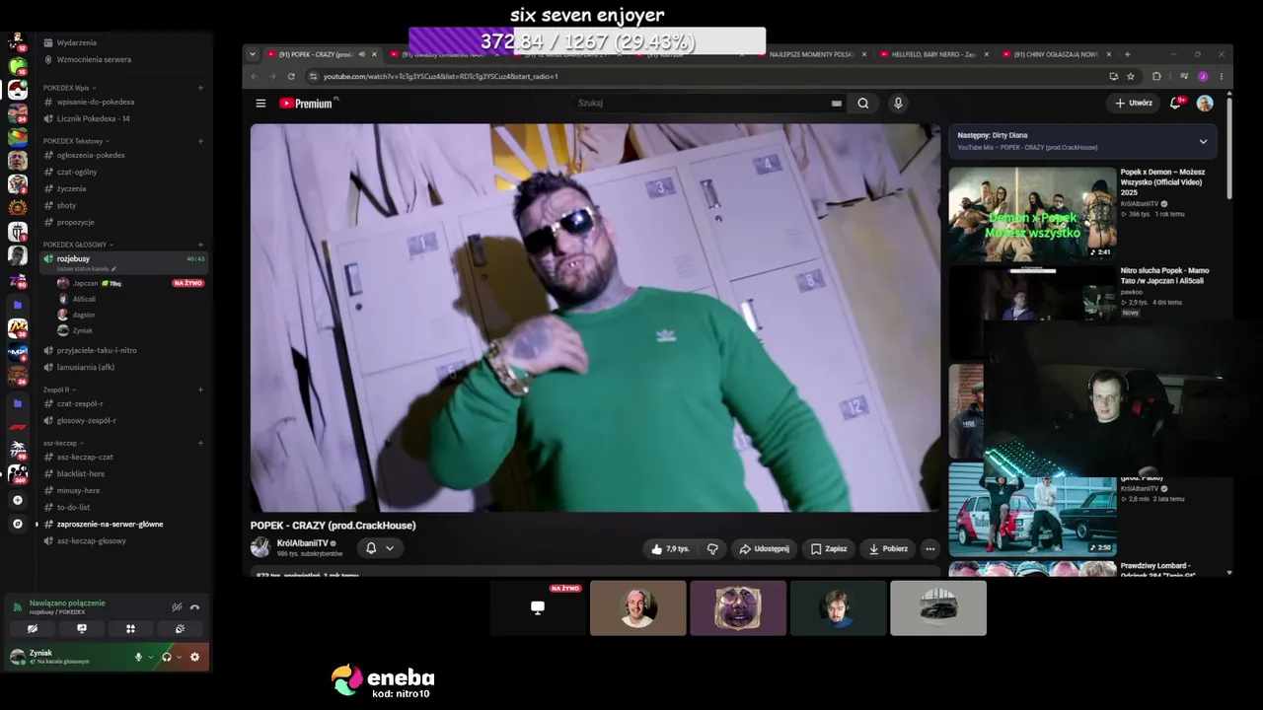
Task: Click the browser address bar URL
Action: coord(440,76)
